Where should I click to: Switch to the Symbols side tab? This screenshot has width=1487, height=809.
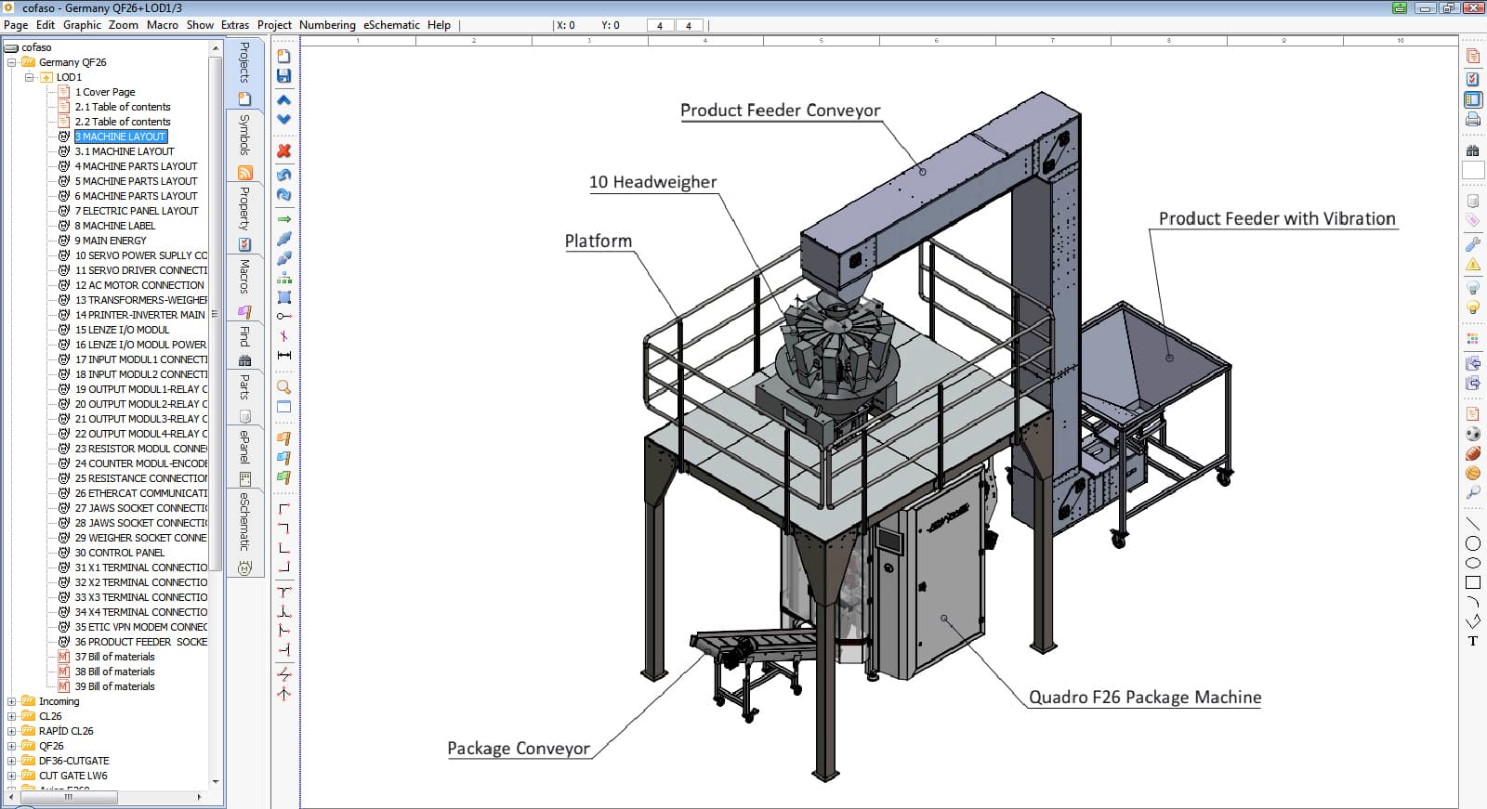point(244,135)
